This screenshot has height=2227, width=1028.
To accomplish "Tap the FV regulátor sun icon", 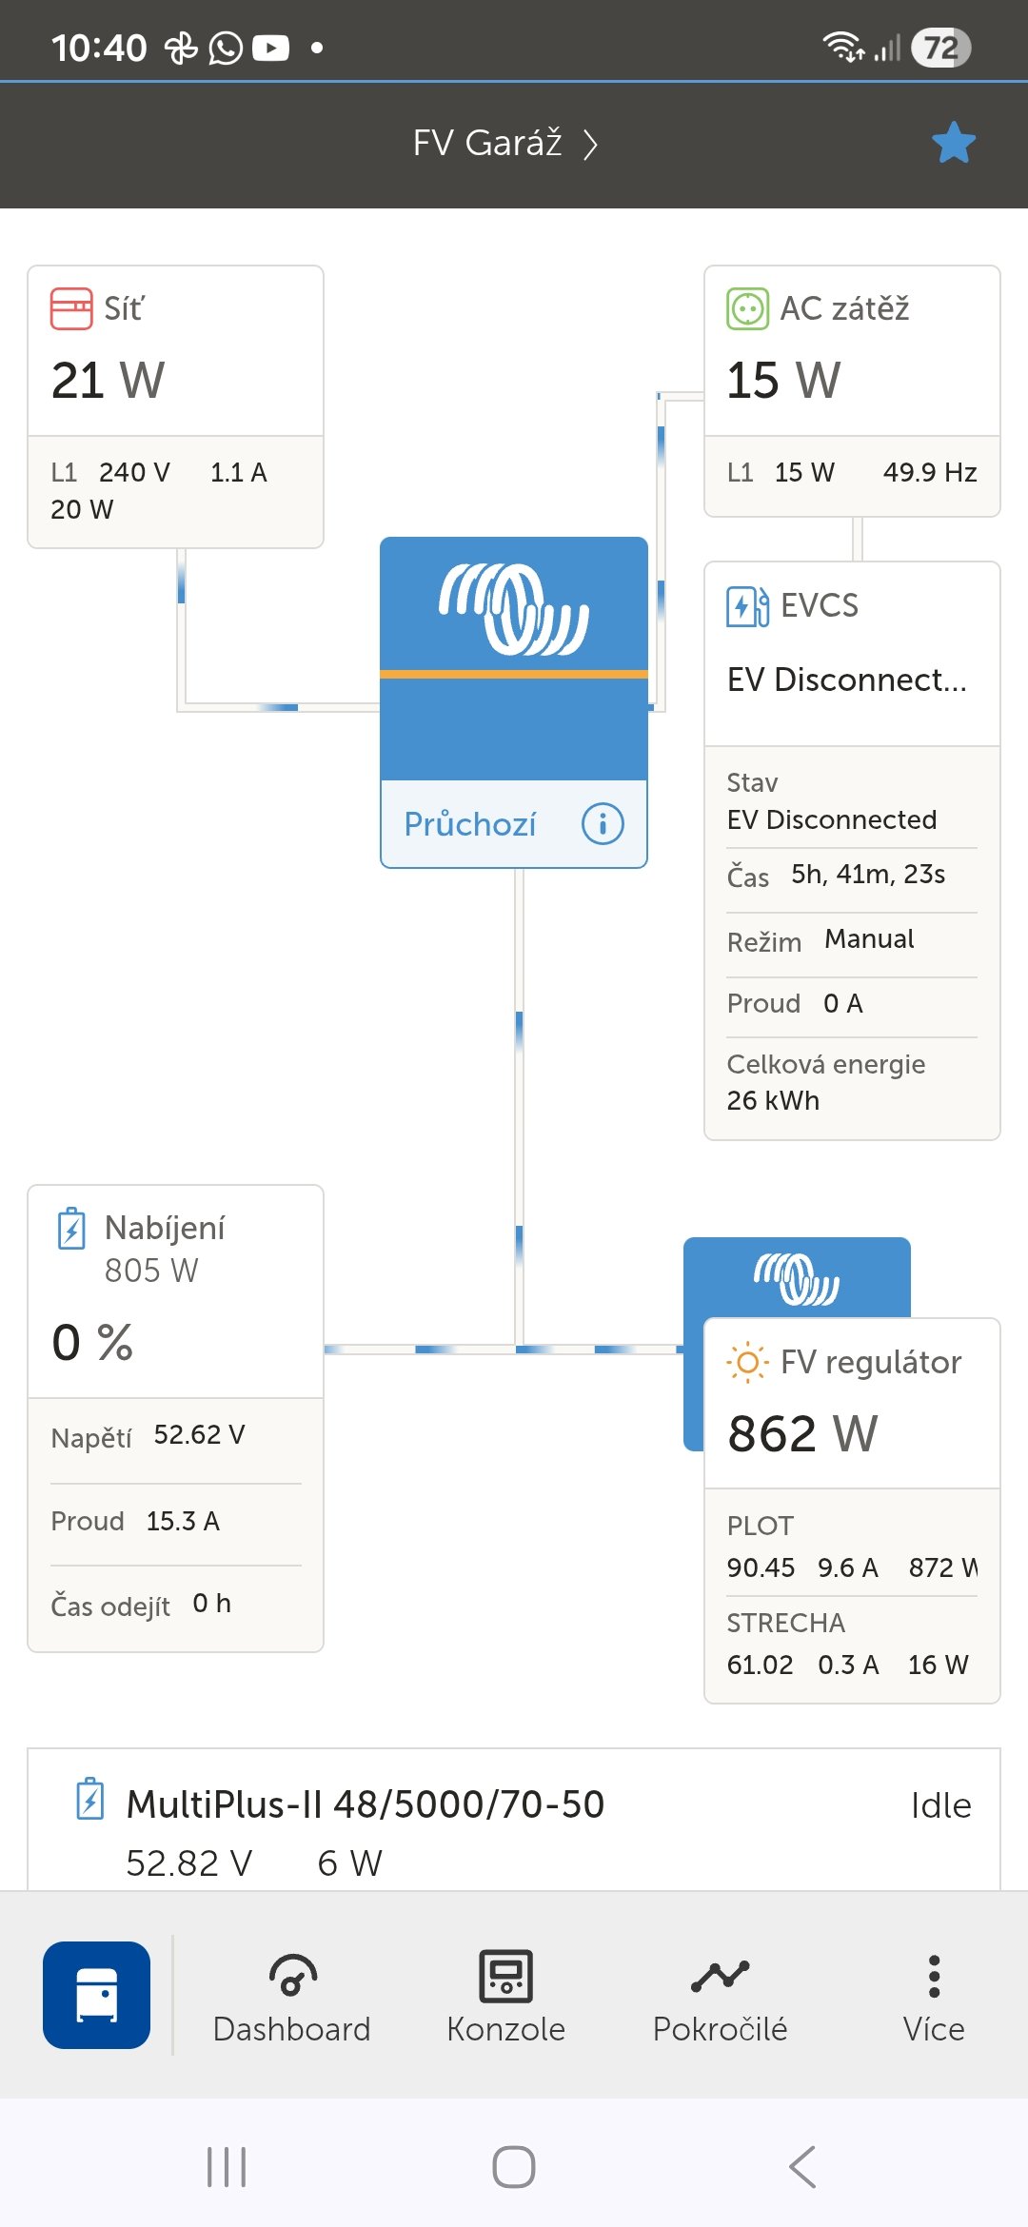I will coord(747,1363).
